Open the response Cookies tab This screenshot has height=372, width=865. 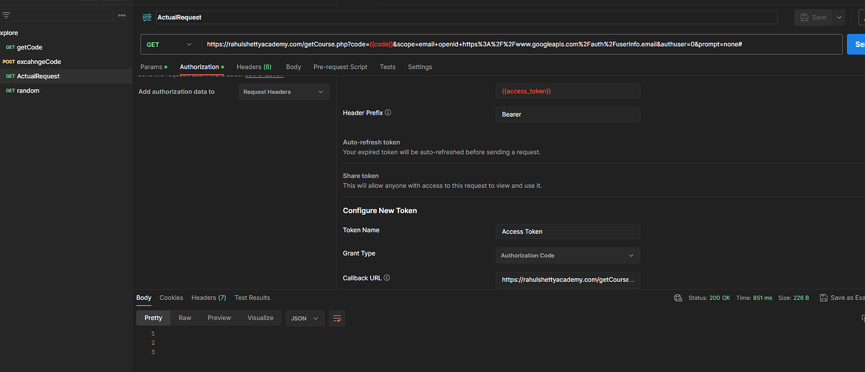(171, 298)
